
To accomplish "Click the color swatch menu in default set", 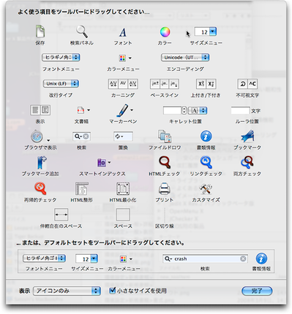I will (126, 259).
